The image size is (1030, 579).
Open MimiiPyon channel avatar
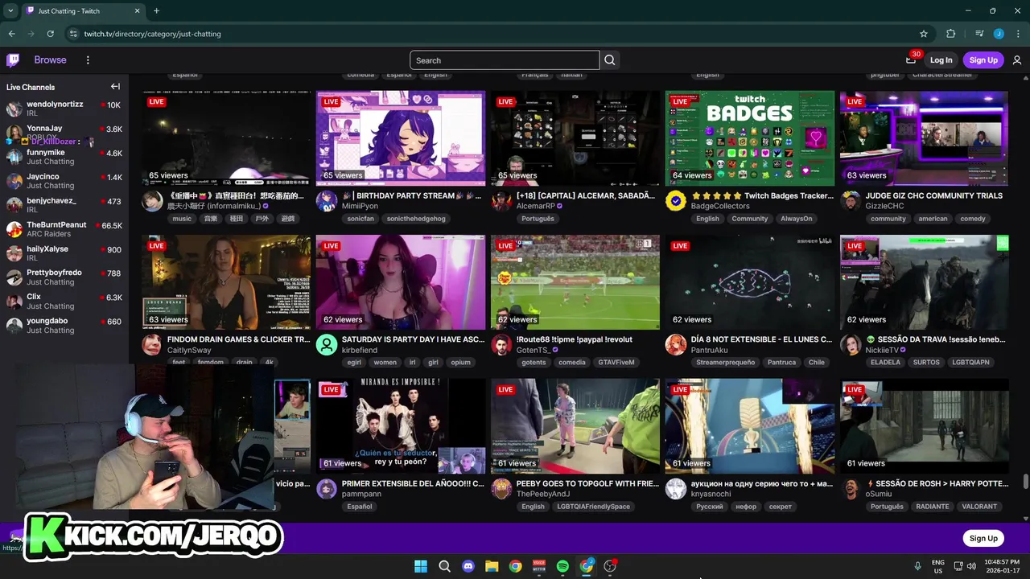(327, 201)
